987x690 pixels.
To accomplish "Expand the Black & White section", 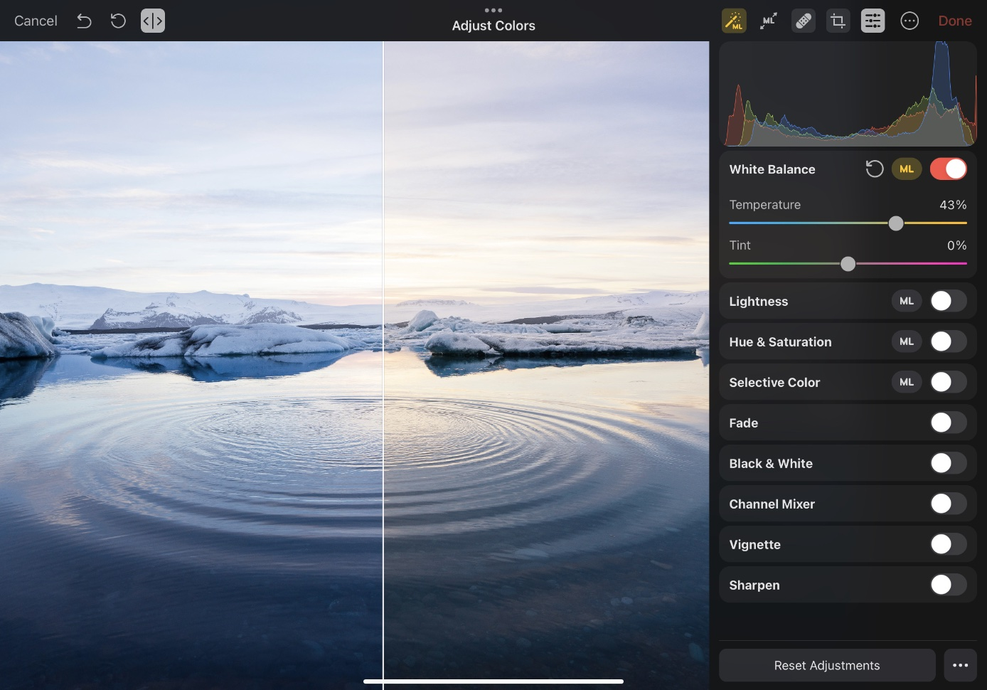I will (771, 463).
